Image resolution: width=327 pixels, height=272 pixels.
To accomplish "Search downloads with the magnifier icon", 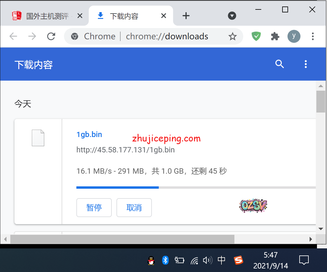I will (x=280, y=64).
